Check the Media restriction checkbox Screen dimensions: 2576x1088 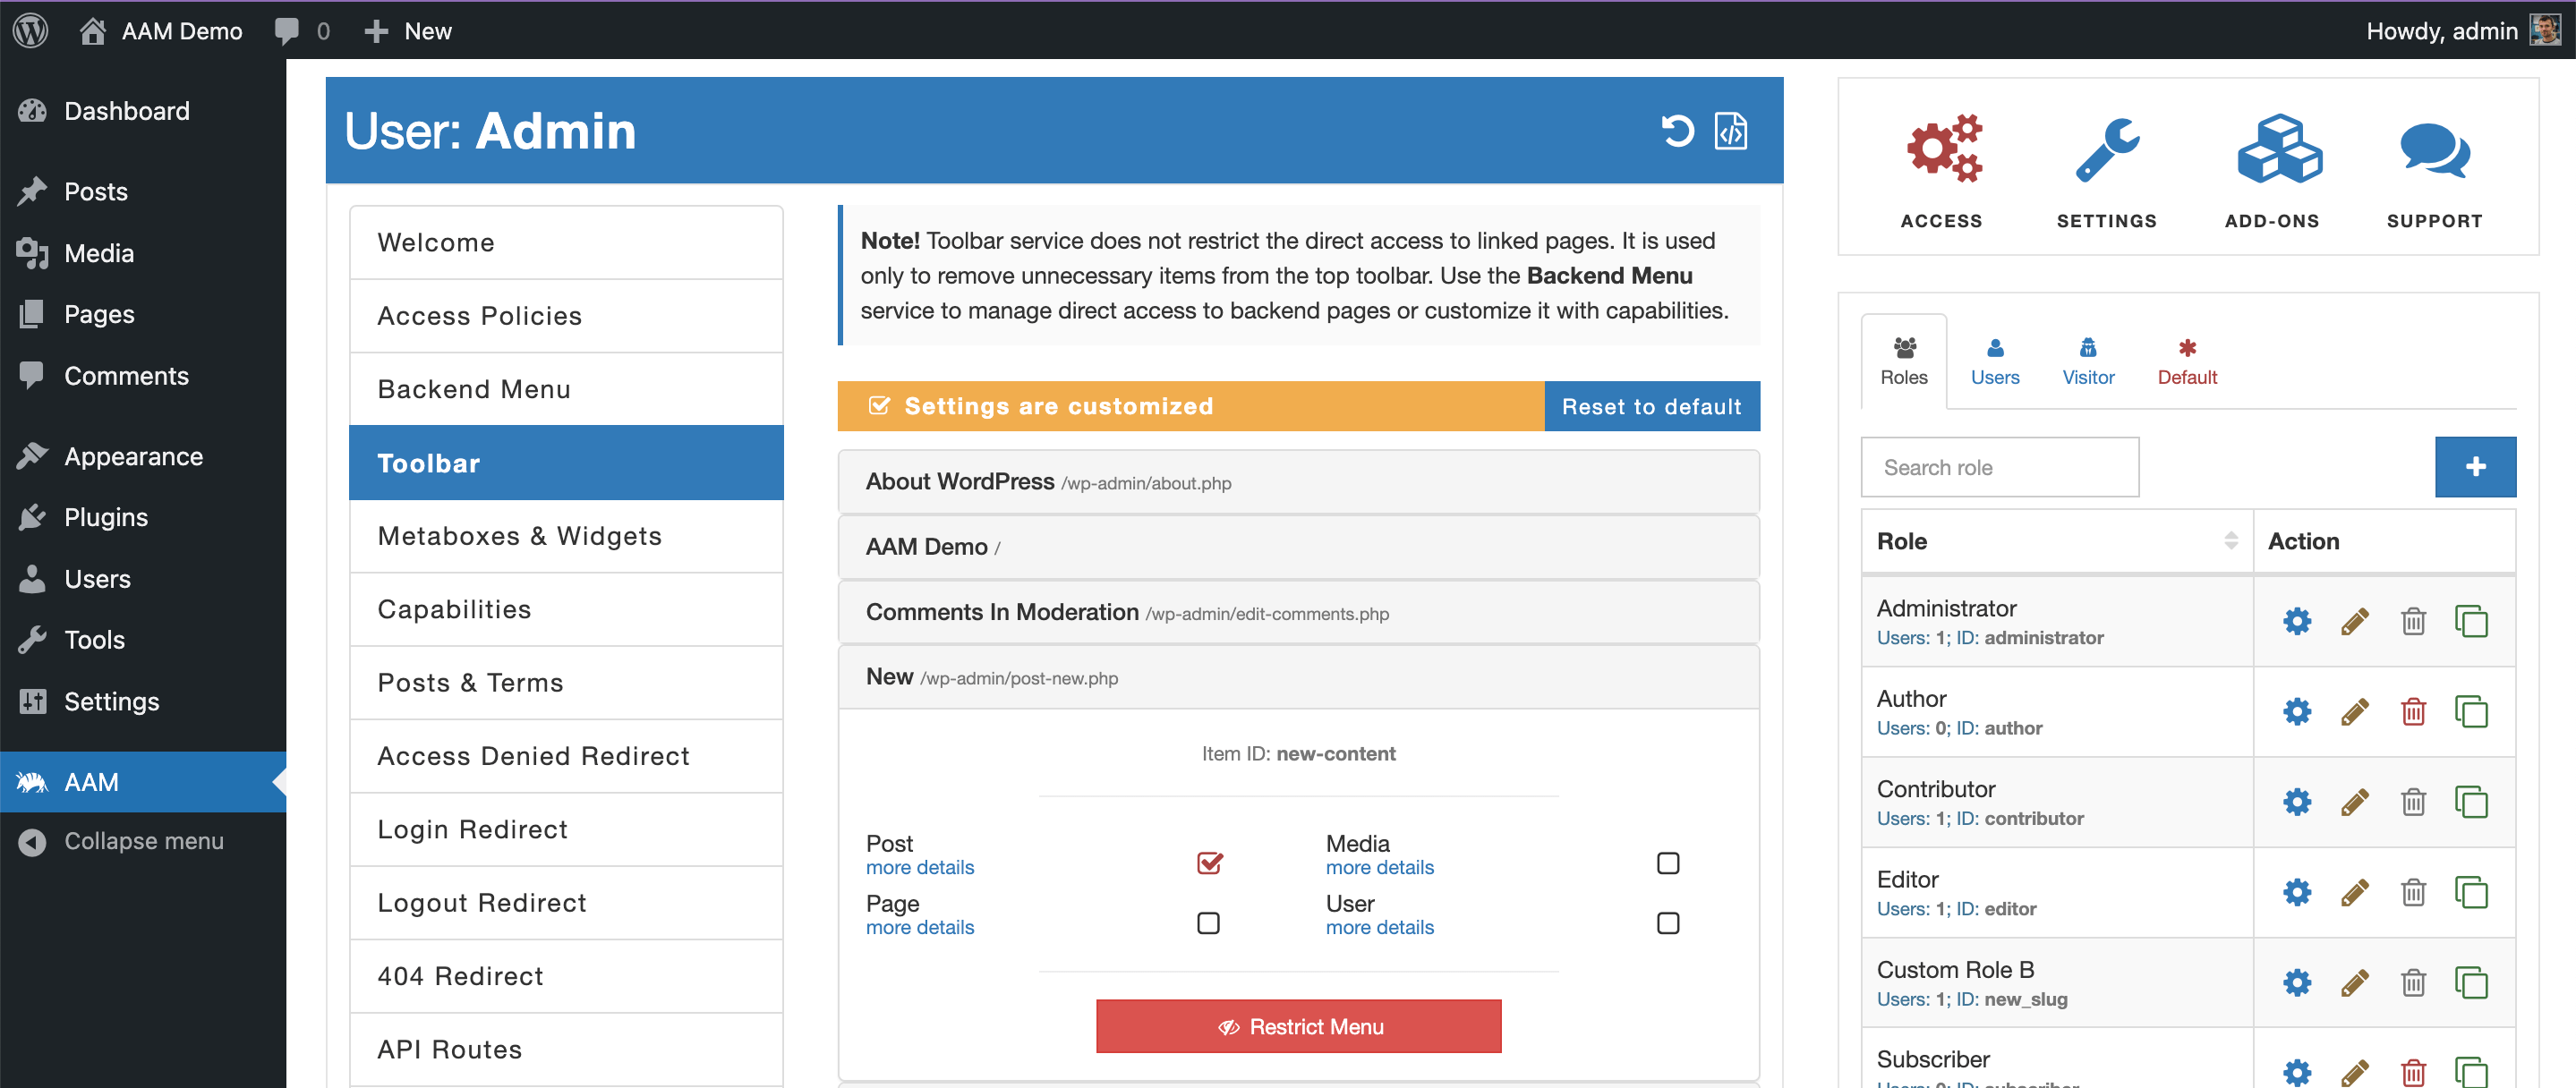(1668, 863)
